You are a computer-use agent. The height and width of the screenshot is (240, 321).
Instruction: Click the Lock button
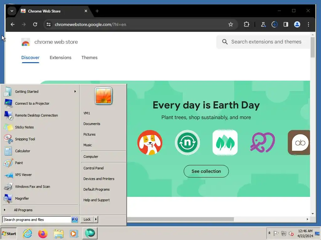pos(87,219)
